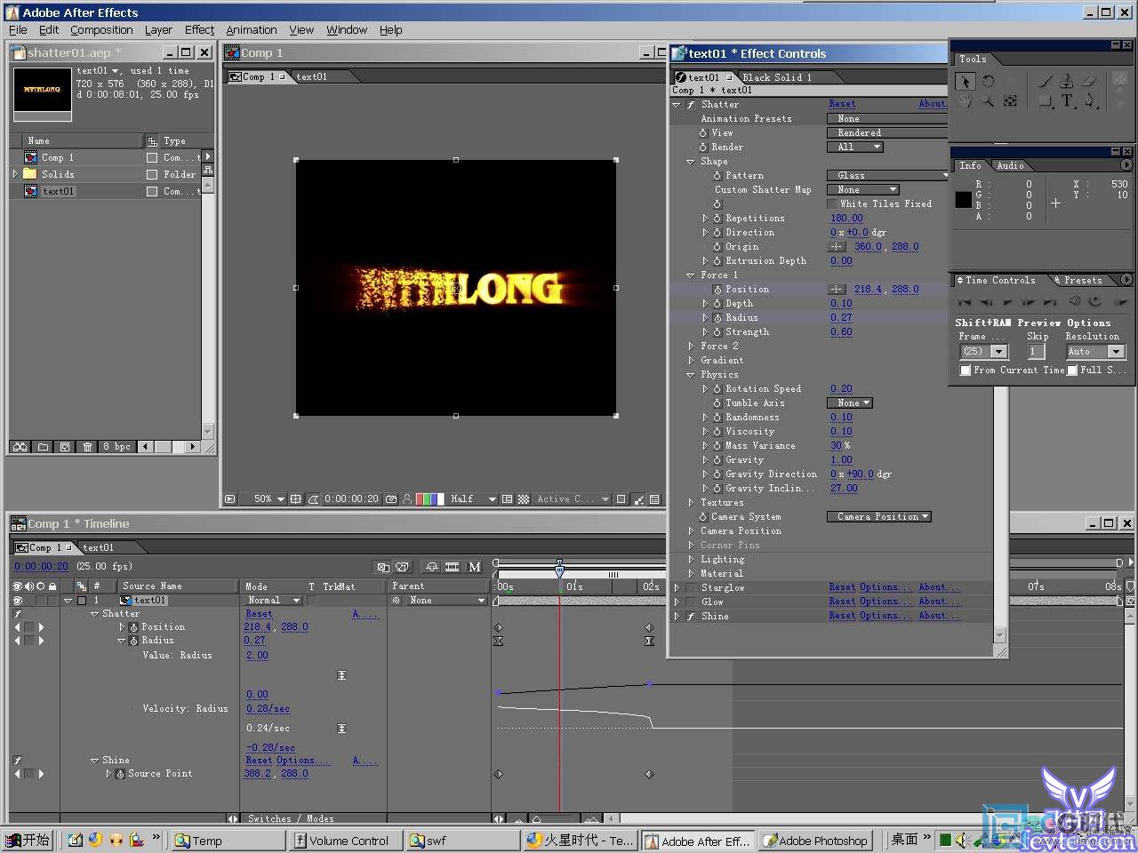Click the trash icon in Project panel
This screenshot has width=1138, height=853.
click(x=87, y=447)
